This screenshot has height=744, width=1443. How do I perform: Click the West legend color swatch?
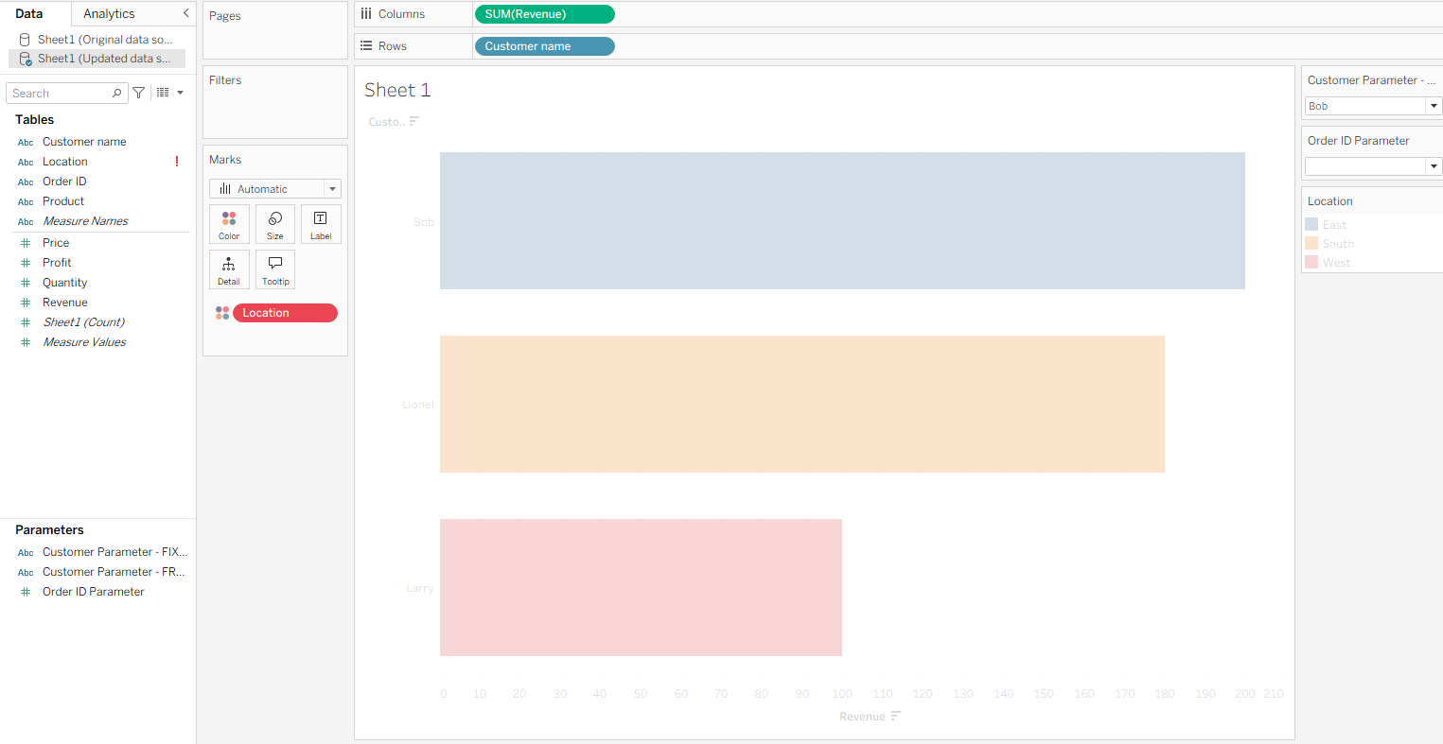tap(1311, 263)
